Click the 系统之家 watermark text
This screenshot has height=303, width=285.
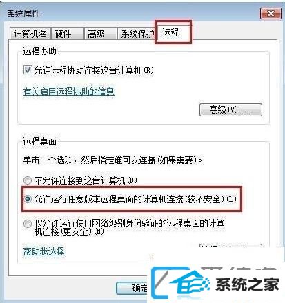coord(247,284)
